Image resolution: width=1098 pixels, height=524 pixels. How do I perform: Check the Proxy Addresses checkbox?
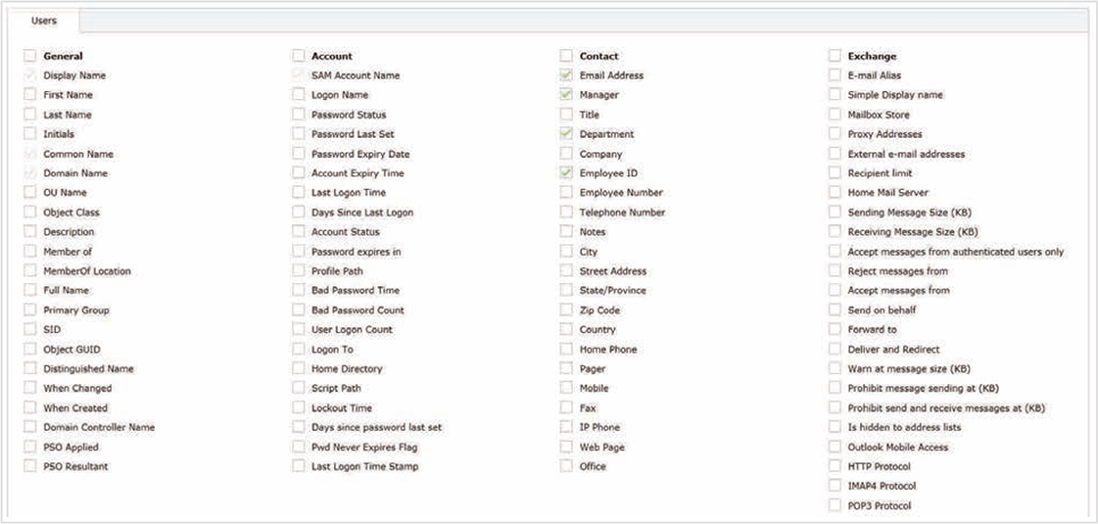pyautogui.click(x=835, y=134)
